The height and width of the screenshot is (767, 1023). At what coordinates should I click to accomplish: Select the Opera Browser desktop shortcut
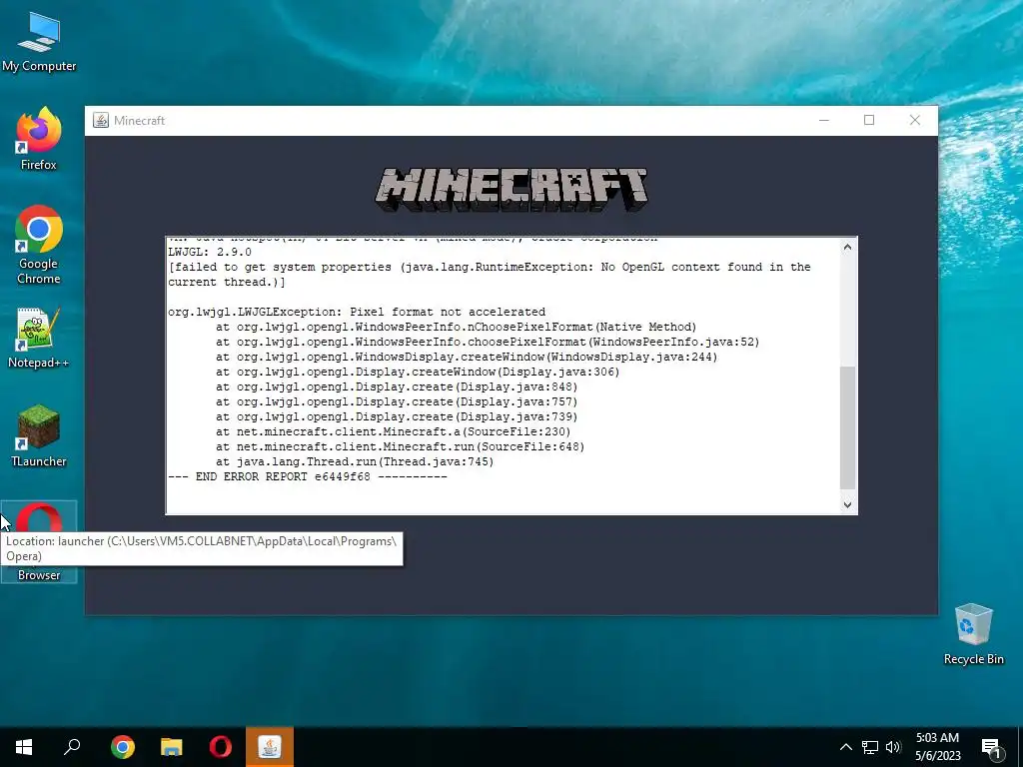[x=39, y=541]
